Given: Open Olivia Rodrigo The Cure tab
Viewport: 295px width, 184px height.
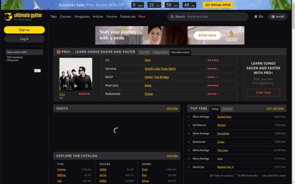Looking at the screenshot, I should 223,150.
